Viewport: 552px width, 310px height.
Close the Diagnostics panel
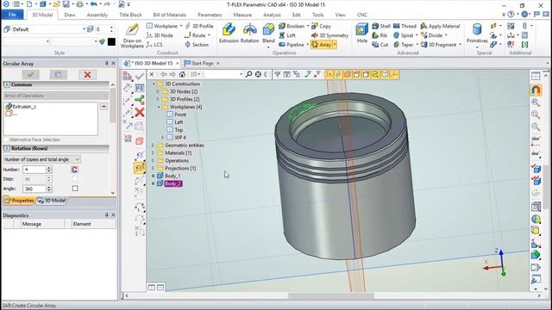pos(113,215)
